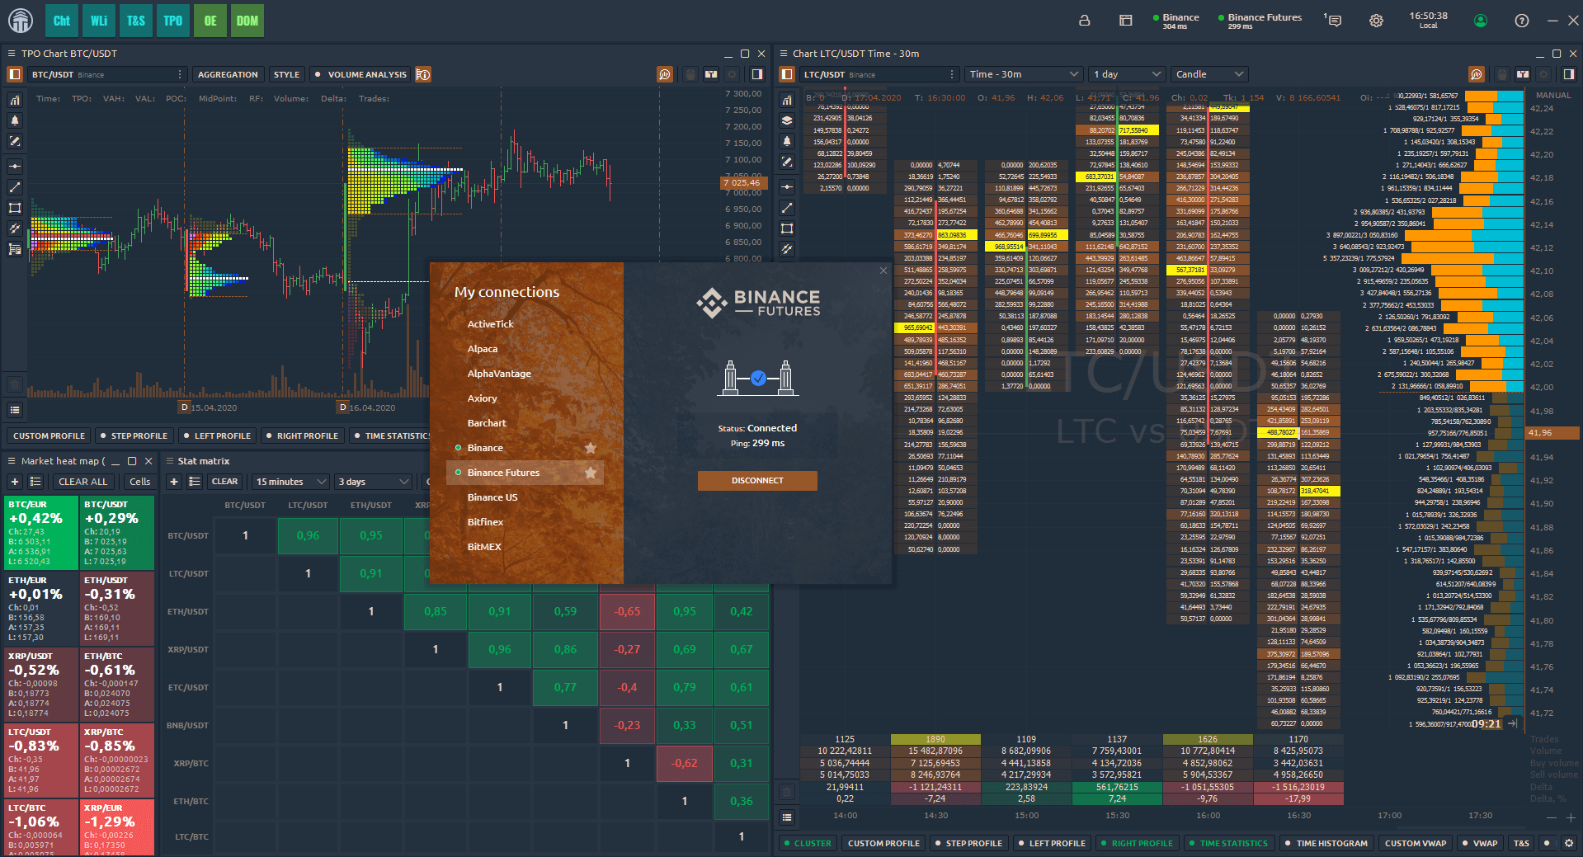Click the BTC/EUR heat map cell
This screenshot has width=1583, height=857.
41,532
